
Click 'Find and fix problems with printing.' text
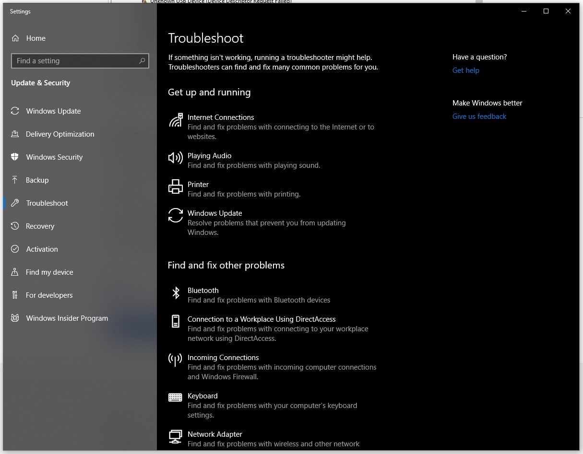244,194
